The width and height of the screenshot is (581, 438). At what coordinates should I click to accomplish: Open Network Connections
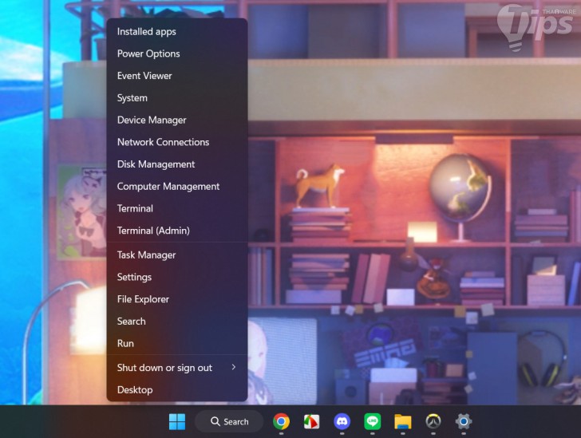177,142
